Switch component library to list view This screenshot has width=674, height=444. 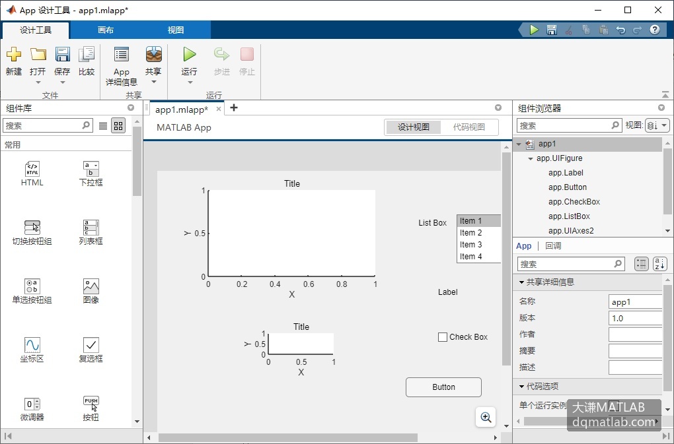(x=103, y=126)
